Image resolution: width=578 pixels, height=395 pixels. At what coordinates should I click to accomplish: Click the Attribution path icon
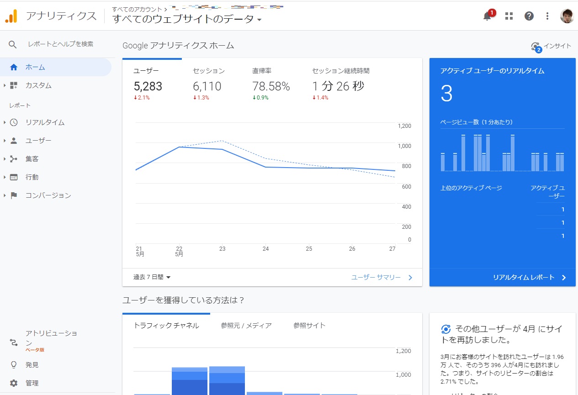point(14,342)
